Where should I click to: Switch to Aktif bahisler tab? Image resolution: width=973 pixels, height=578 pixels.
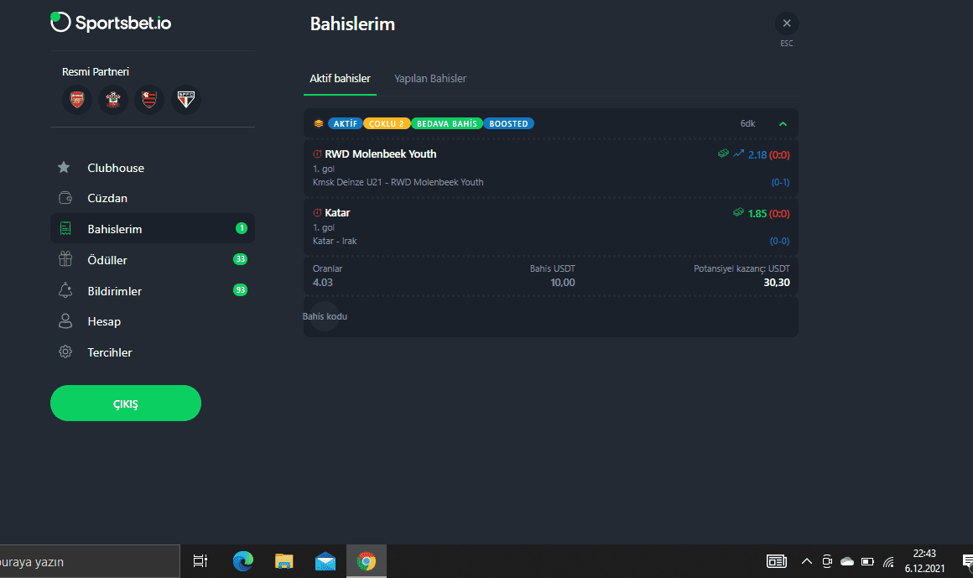coord(340,79)
